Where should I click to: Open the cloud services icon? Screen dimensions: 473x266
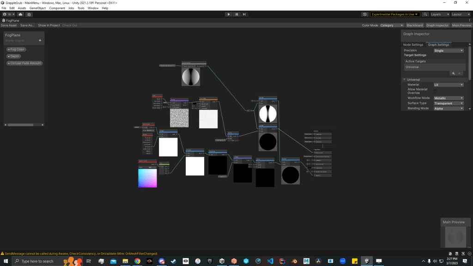click(x=20, y=14)
